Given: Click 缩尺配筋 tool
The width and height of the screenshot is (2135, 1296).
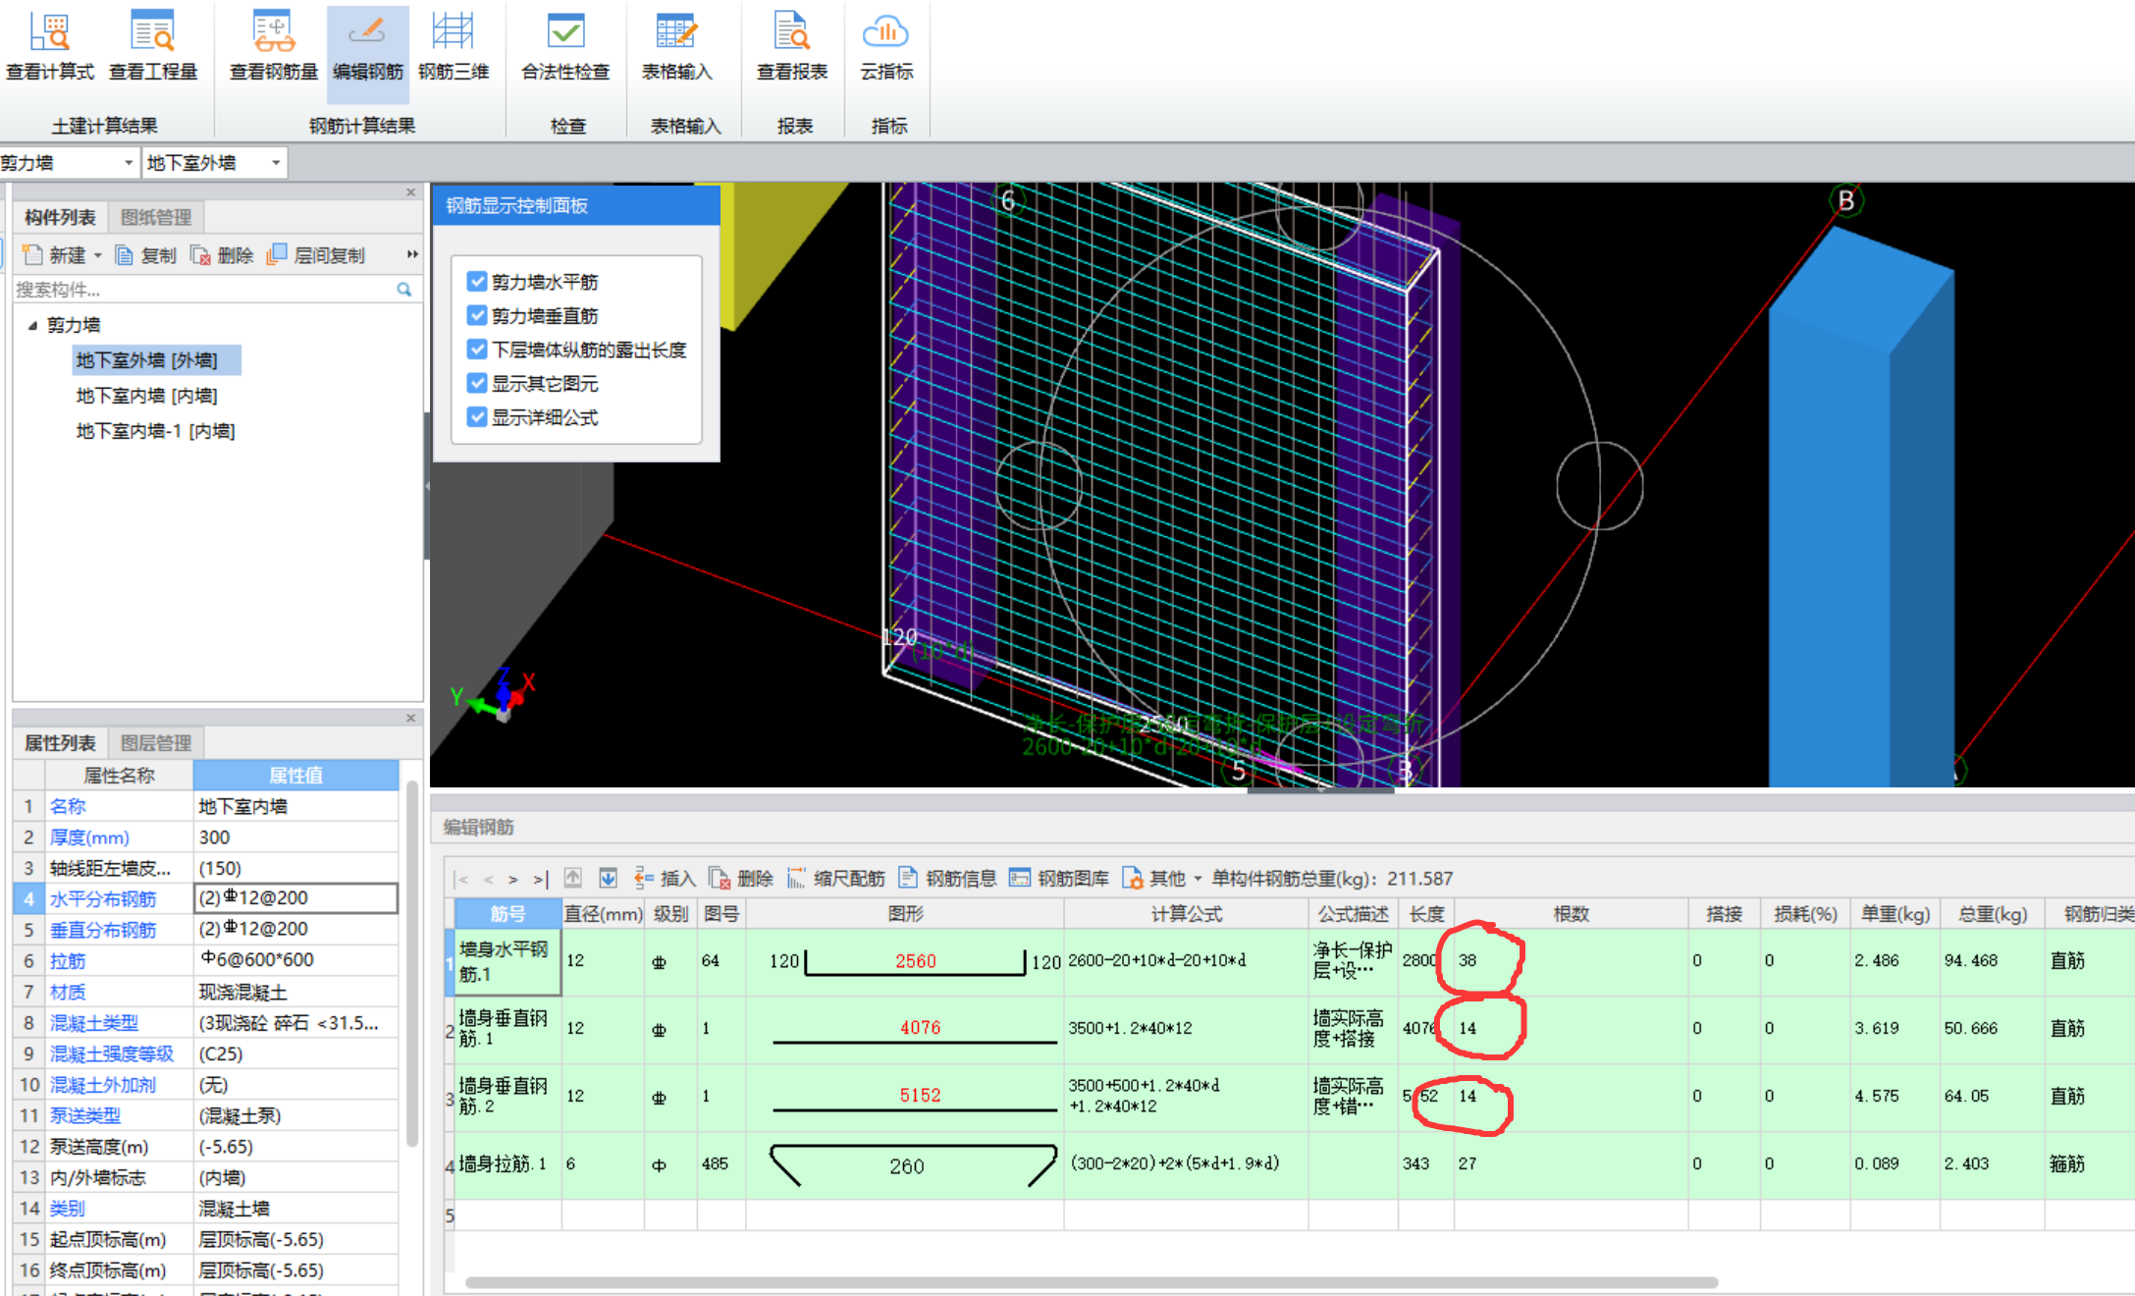Looking at the screenshot, I should (x=835, y=878).
